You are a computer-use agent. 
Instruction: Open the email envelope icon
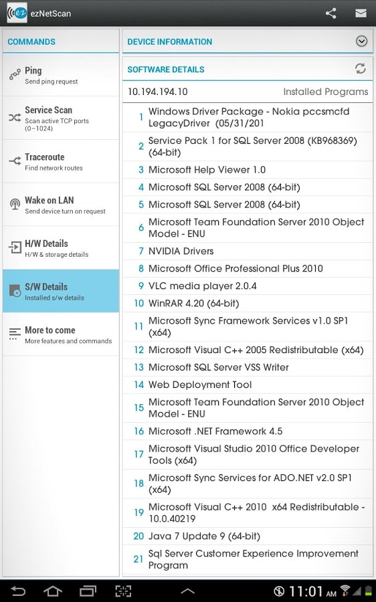coord(361,13)
